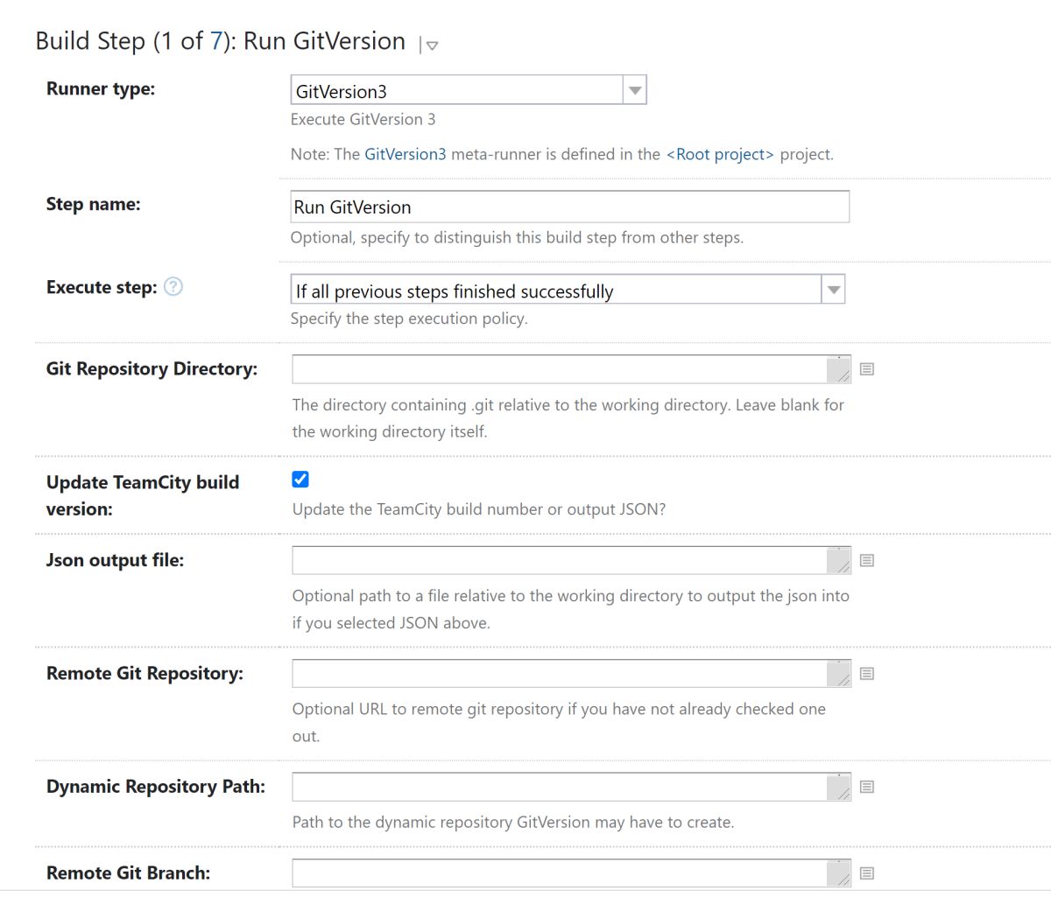Open parameter picker icon for Remote Git Repository
The width and height of the screenshot is (1051, 897).
(x=867, y=674)
